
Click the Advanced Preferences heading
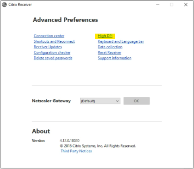pos(65,20)
